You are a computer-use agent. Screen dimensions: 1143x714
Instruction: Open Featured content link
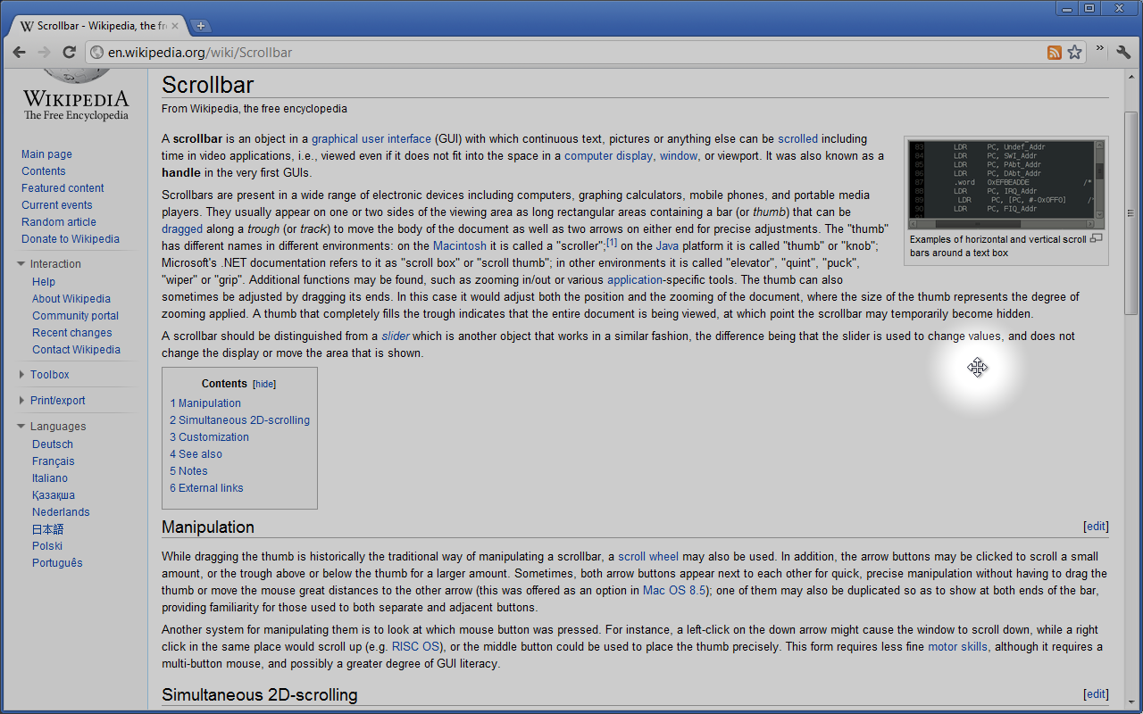tap(63, 188)
